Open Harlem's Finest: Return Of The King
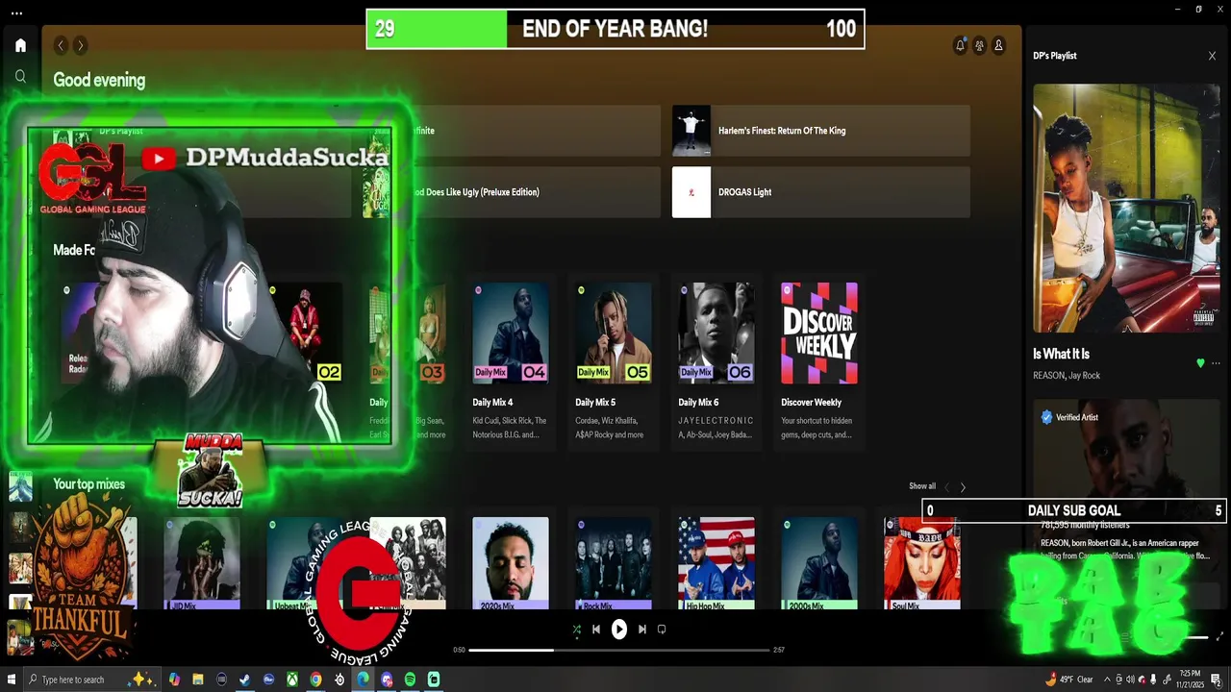 (820, 131)
